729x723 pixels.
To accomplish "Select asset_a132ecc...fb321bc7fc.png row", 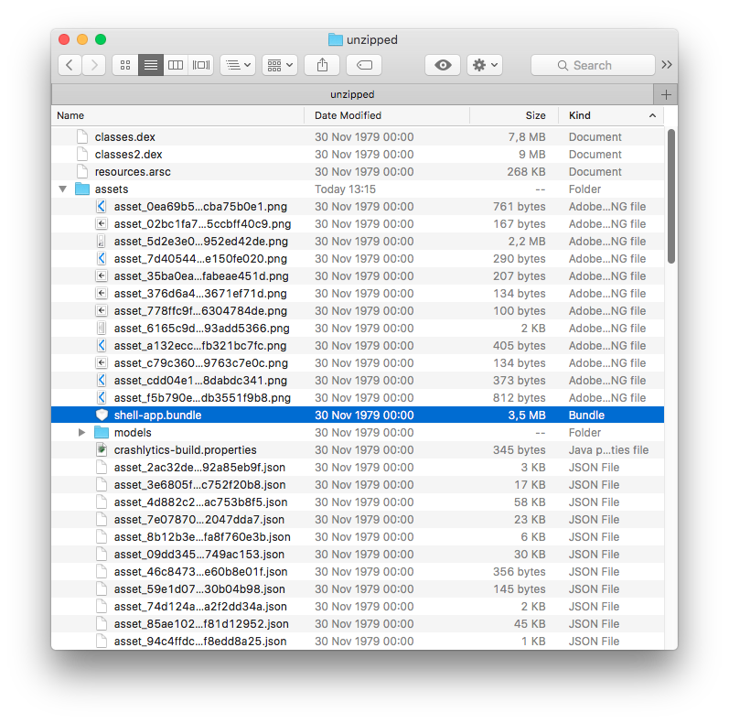I will tap(358, 346).
